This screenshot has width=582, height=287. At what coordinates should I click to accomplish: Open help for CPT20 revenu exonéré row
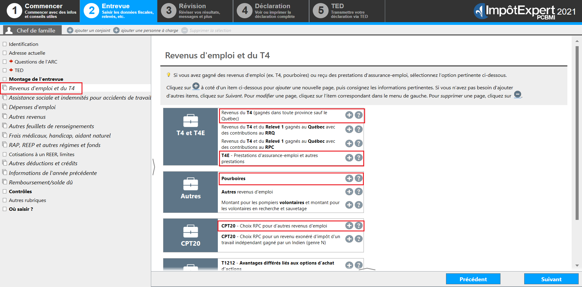click(359, 239)
